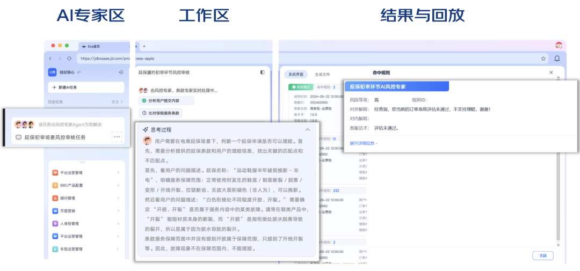This screenshot has width=580, height=271.
Task: Click the 关闭 button
Action: point(542,255)
